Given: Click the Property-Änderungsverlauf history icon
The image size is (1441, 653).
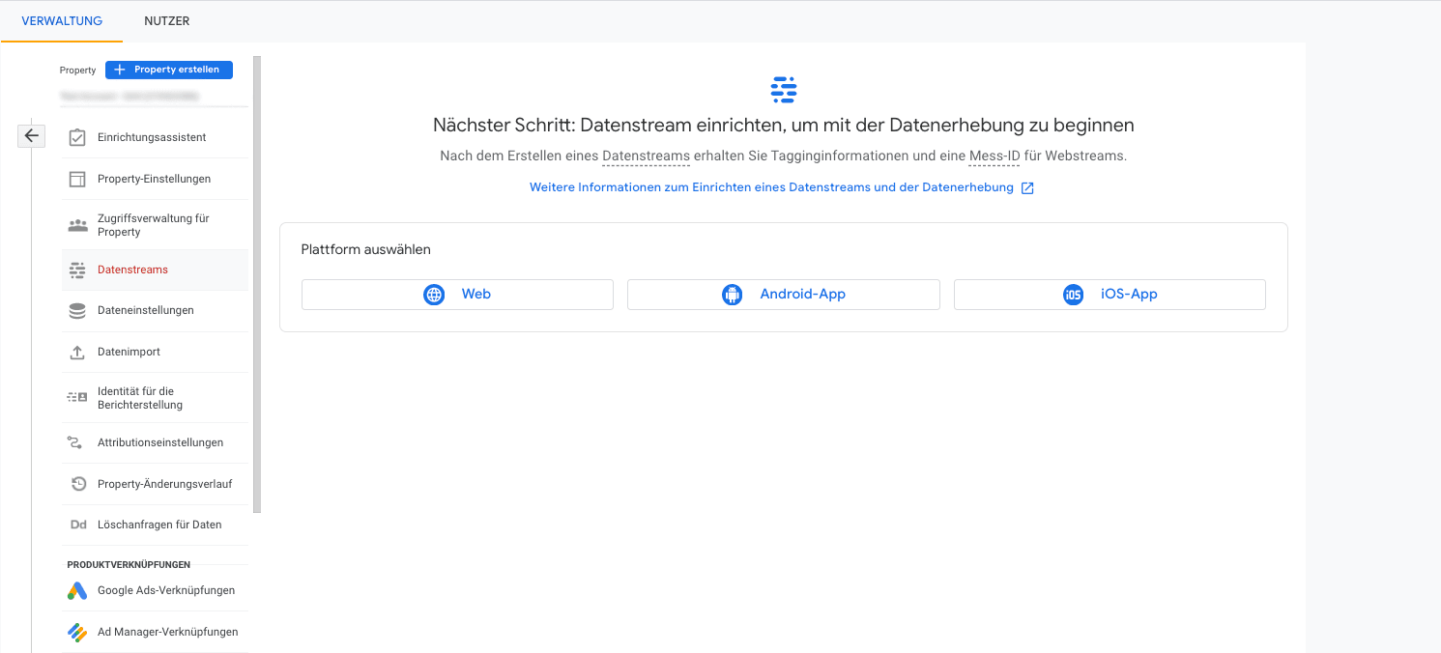Looking at the screenshot, I should click(77, 484).
